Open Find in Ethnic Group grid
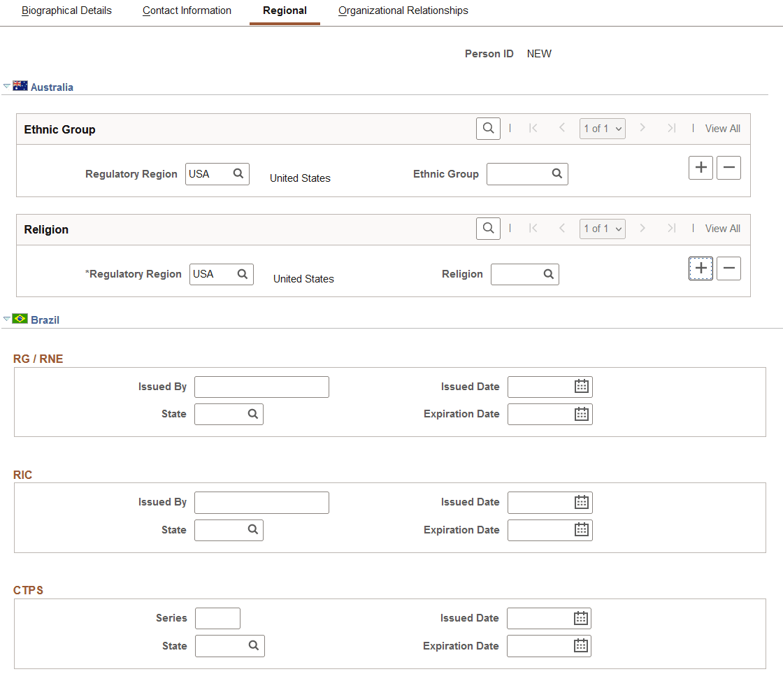 [489, 129]
